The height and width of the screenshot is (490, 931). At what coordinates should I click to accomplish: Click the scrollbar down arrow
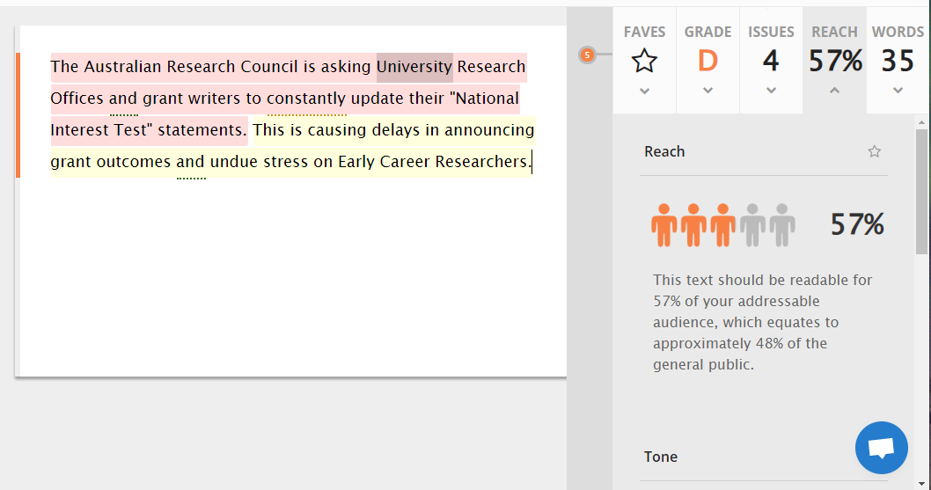pyautogui.click(x=921, y=484)
